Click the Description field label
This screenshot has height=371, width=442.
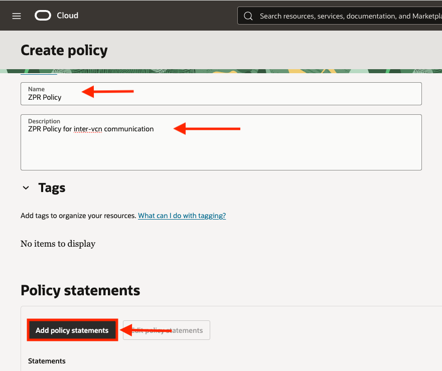click(44, 121)
